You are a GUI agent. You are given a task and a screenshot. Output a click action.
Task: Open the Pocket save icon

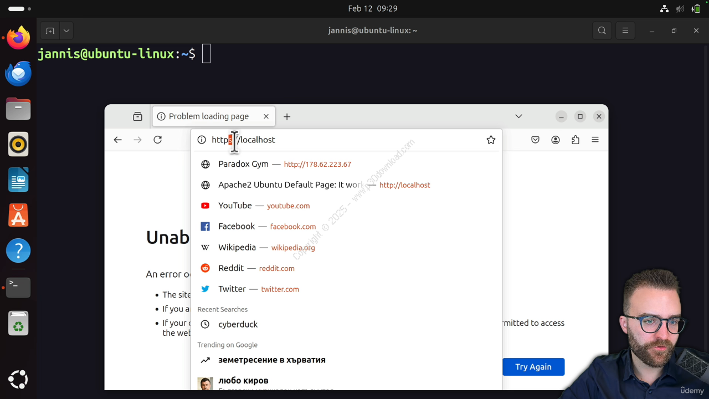pos(535,140)
